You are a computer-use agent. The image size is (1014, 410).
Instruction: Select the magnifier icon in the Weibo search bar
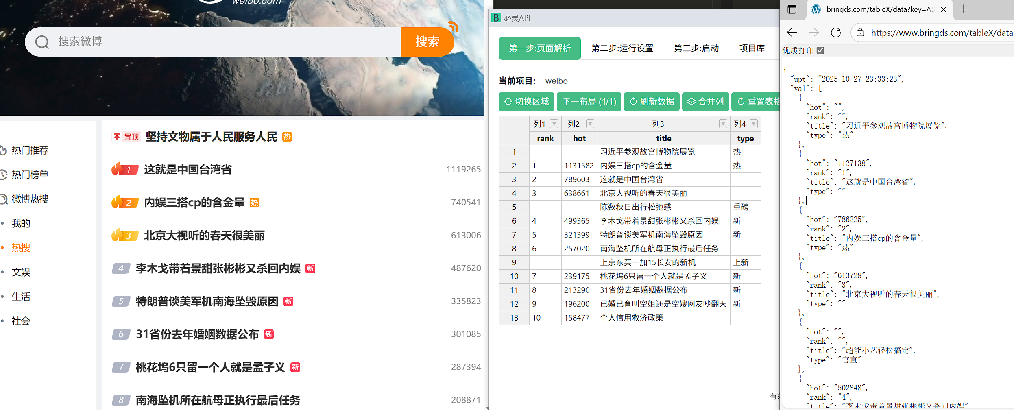click(x=42, y=41)
